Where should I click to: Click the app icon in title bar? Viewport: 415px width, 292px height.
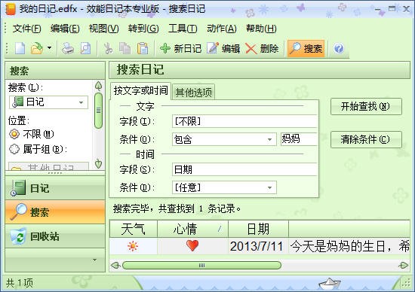10,9
